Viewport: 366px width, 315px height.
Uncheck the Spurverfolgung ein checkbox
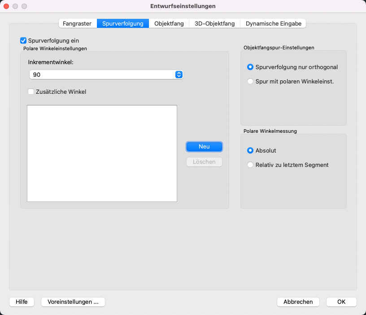pos(23,41)
